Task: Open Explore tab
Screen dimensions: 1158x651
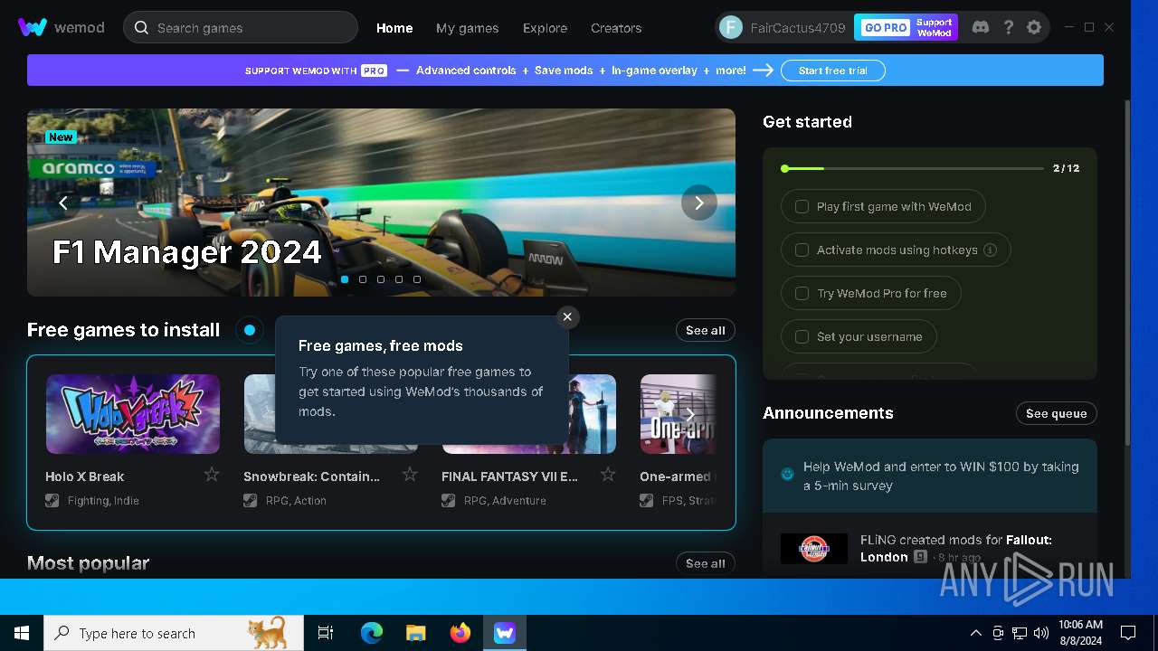Action: point(545,28)
